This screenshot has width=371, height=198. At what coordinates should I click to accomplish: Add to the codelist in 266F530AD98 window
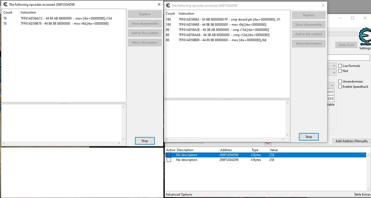pos(145,33)
